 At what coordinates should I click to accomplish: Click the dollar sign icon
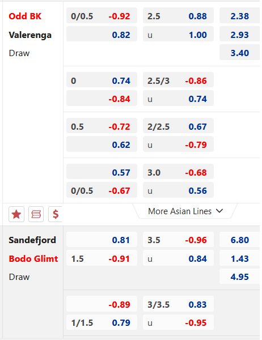[x=56, y=214]
